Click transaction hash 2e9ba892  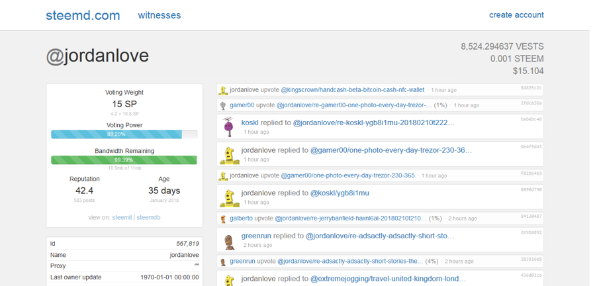coord(531,232)
